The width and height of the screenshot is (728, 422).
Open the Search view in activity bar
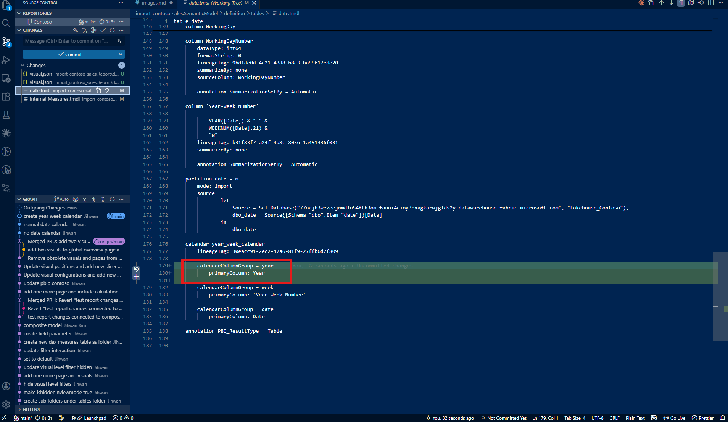coord(6,24)
